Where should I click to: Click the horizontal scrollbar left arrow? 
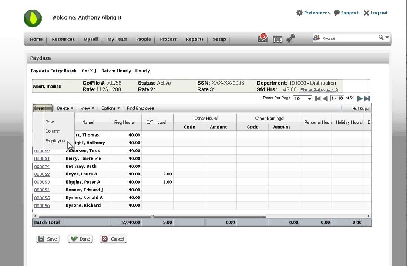tap(35, 216)
